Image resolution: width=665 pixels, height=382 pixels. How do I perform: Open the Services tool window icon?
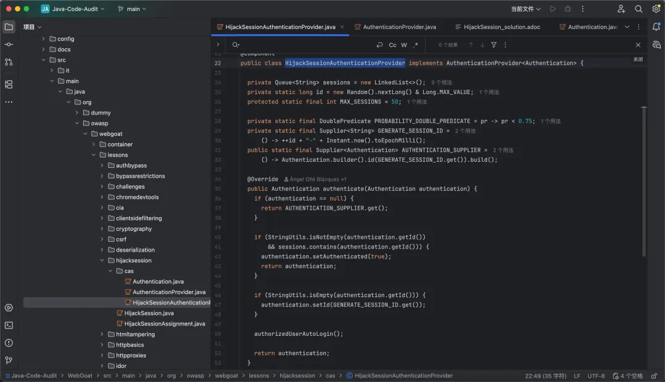(9, 308)
